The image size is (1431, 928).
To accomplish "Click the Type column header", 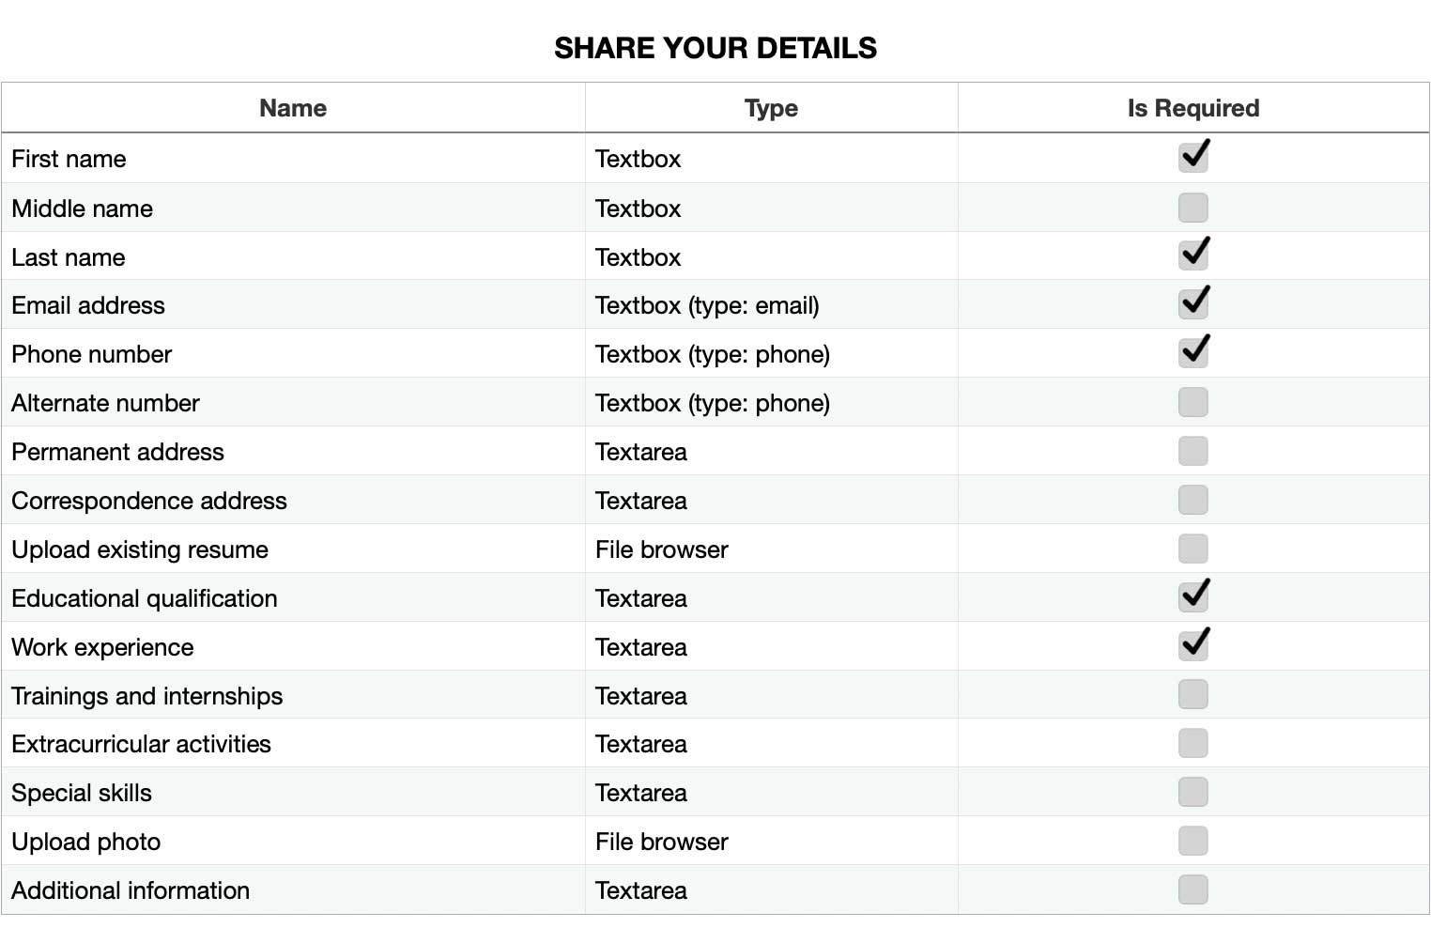I will tap(771, 108).
